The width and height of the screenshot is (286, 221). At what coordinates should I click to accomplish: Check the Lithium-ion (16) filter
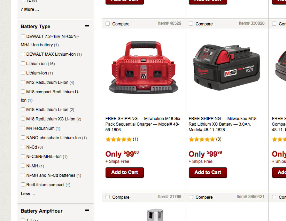[23, 63]
